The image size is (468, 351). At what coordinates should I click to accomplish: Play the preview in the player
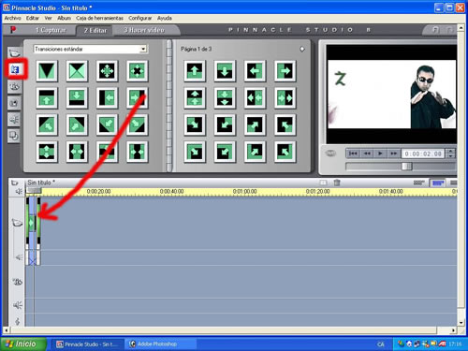click(380, 154)
